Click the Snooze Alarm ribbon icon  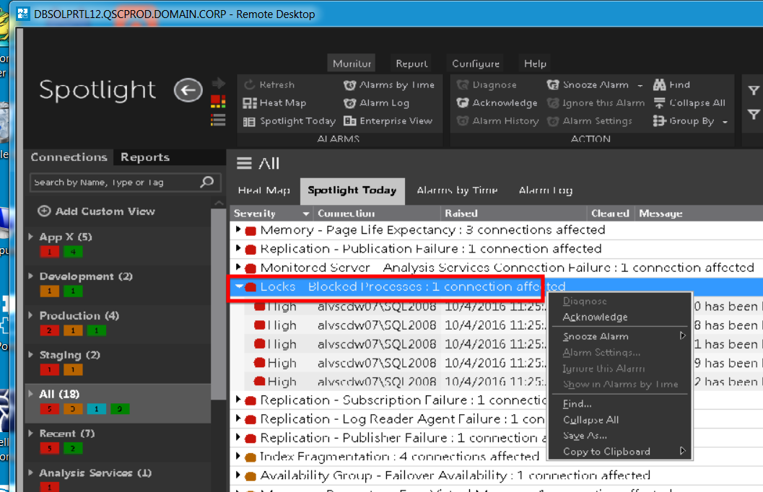point(553,84)
